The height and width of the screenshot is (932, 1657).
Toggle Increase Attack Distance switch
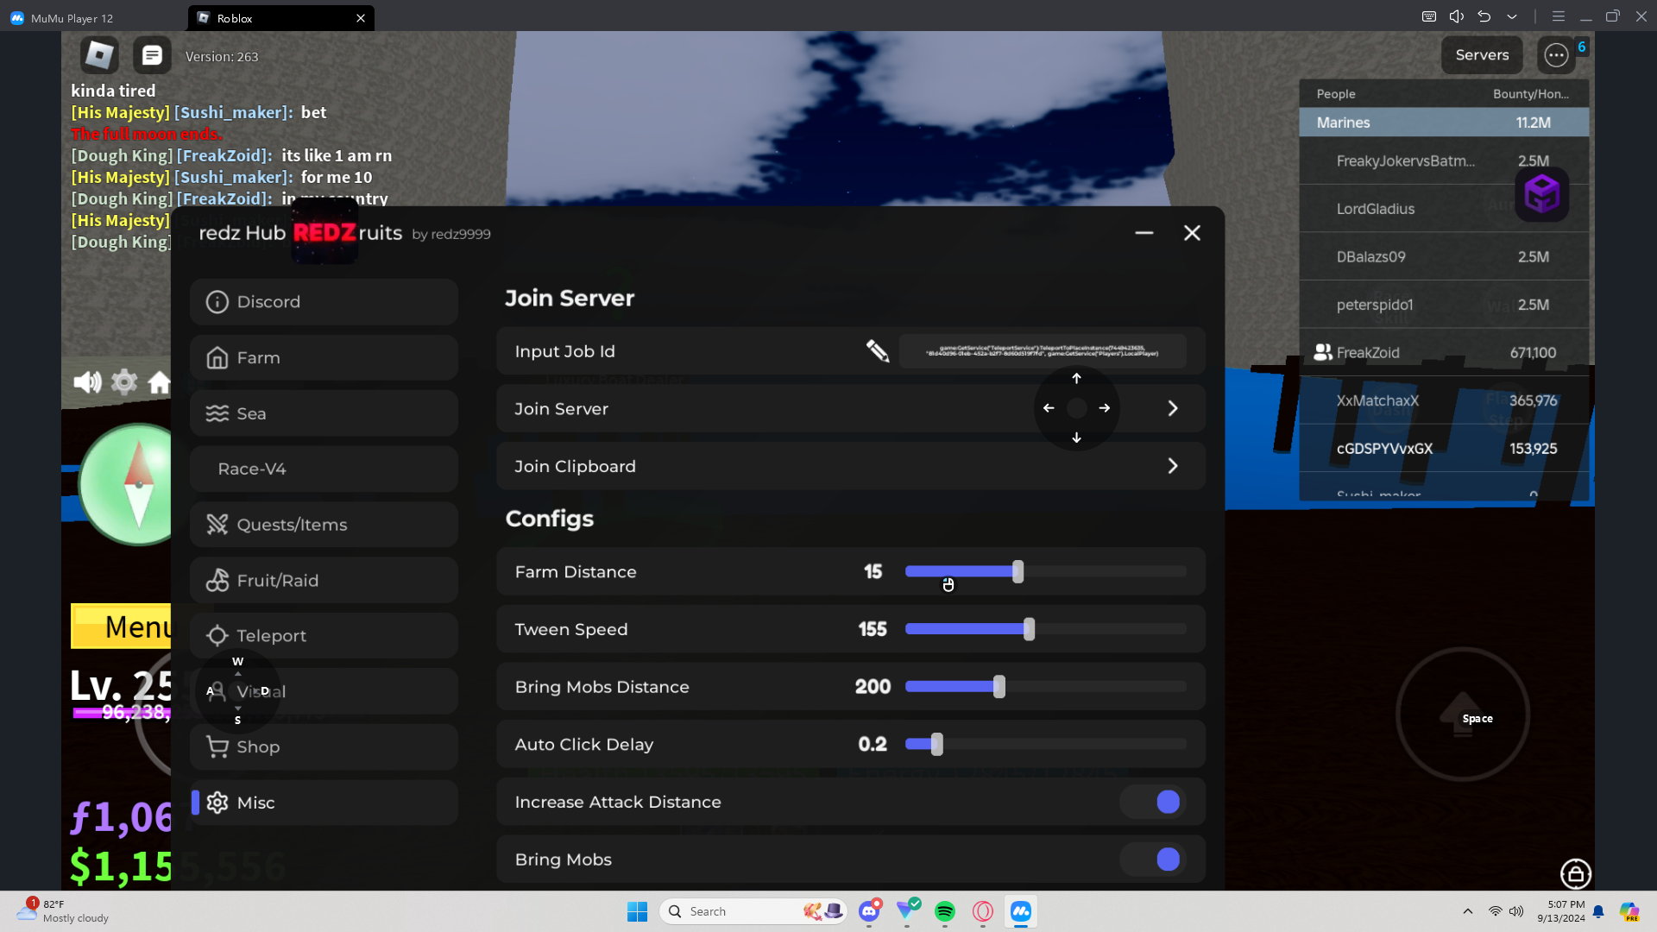[x=1153, y=802]
